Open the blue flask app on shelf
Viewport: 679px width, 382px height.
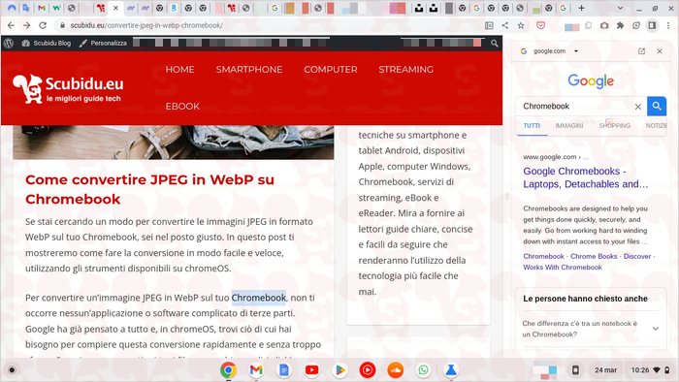coord(451,370)
